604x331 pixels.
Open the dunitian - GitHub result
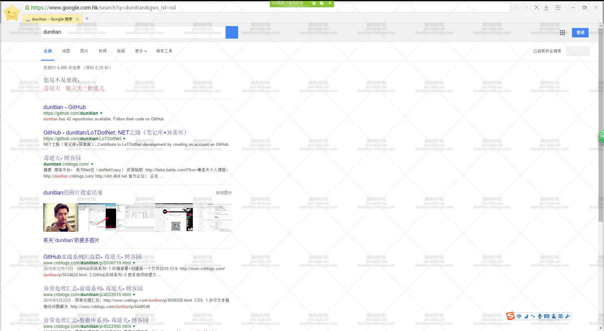click(64, 107)
